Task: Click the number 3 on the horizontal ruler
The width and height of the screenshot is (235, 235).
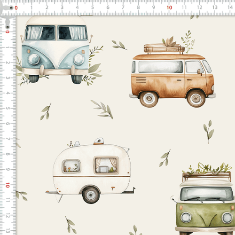Action: pyautogui.click(x=62, y=8)
